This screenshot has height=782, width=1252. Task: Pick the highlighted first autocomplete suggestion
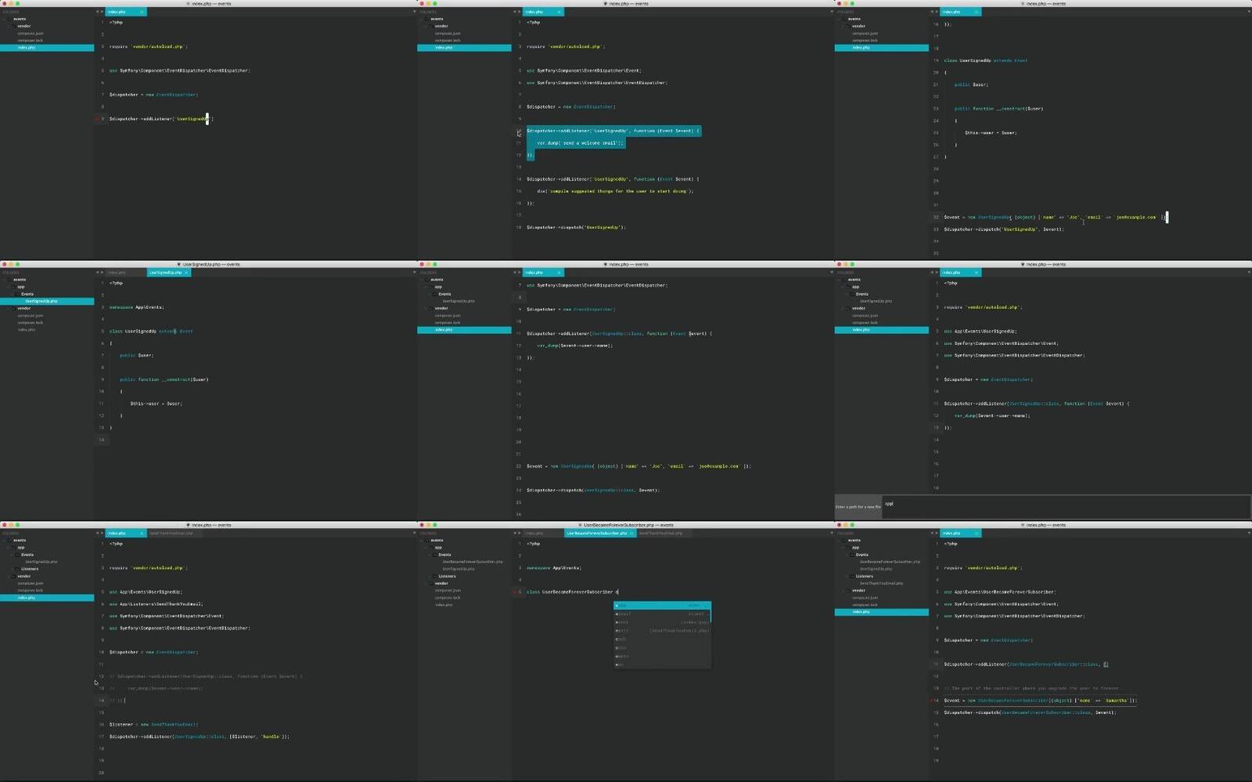661,605
